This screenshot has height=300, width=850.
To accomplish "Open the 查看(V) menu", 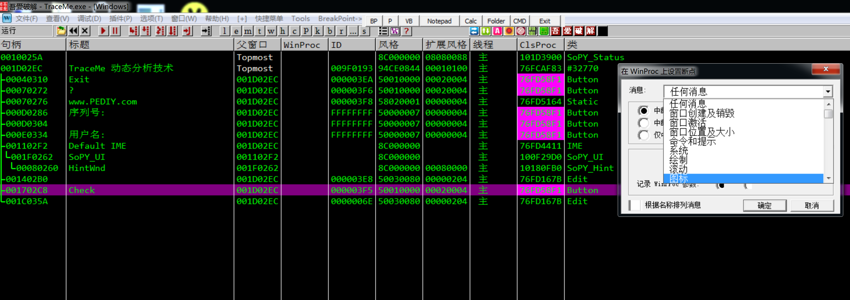I will 57,18.
